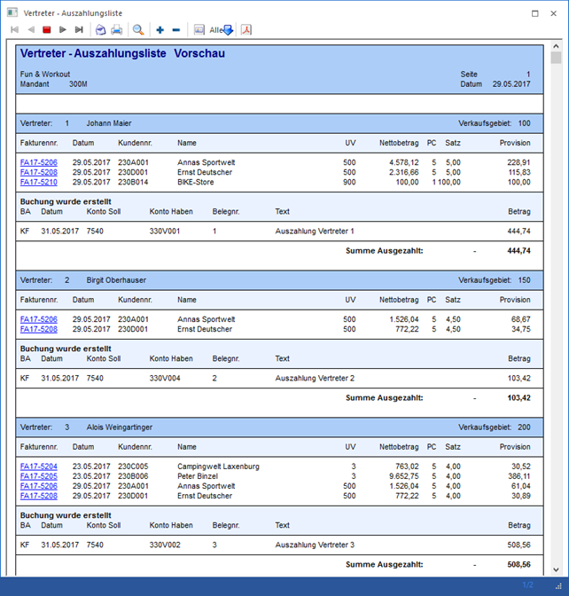Open the printer setup icon
The height and width of the screenshot is (596, 569).
tap(101, 30)
